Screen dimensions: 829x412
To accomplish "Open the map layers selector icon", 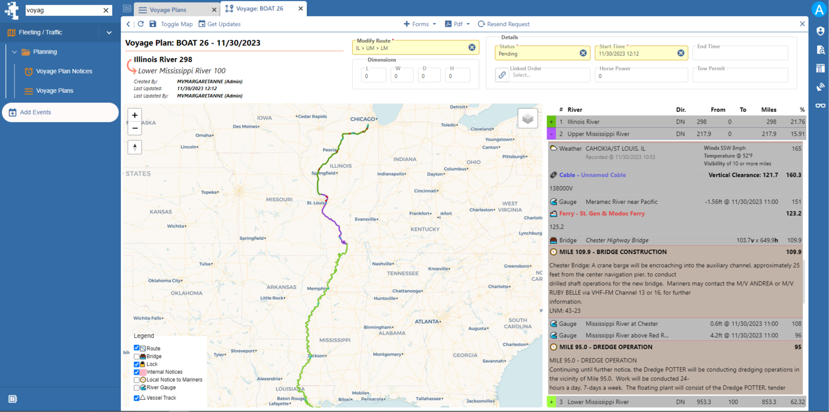I will pos(528,118).
